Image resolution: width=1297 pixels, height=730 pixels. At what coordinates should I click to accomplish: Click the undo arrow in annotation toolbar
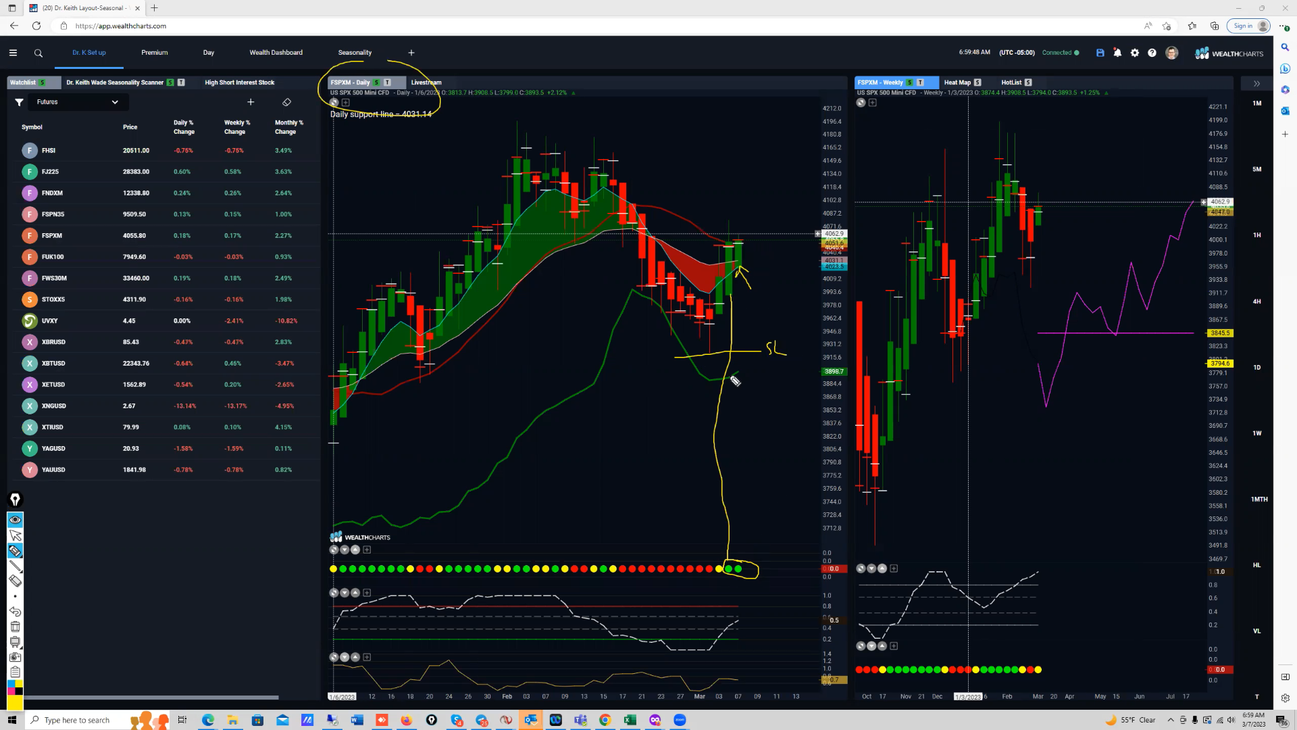(x=15, y=611)
